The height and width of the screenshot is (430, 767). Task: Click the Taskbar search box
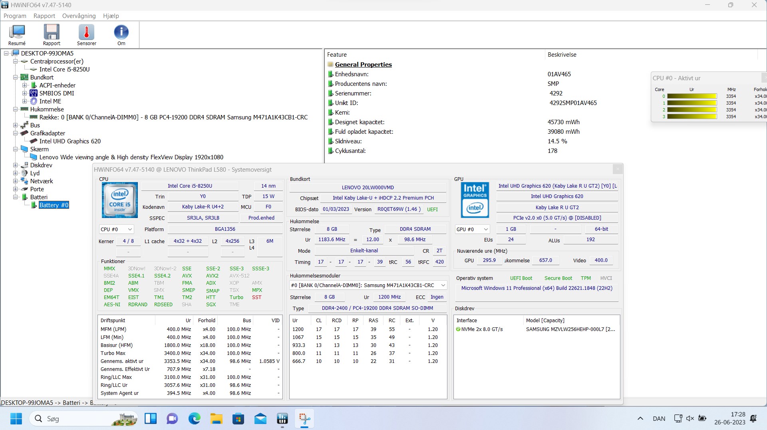tap(83, 418)
